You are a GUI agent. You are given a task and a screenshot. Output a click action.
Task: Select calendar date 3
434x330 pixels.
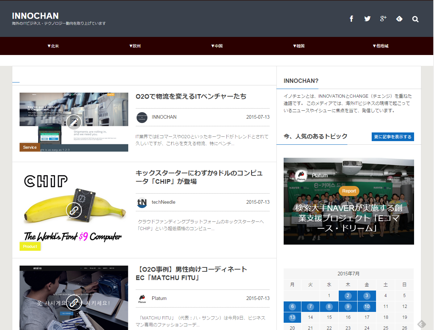(367, 296)
